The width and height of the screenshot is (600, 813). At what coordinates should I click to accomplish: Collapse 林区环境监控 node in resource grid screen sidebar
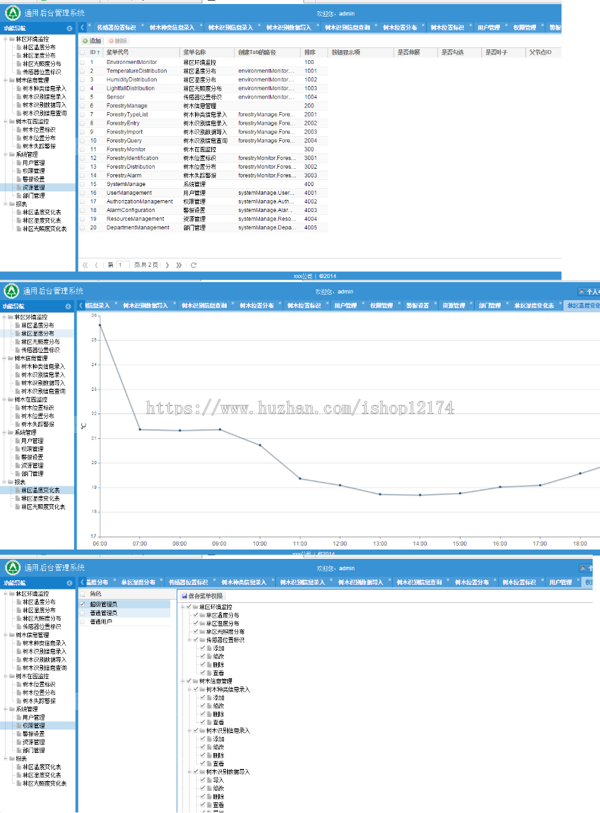[6, 39]
